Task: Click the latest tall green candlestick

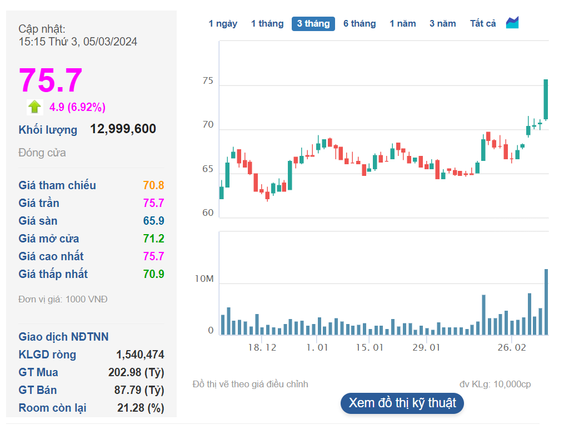Action: click(x=546, y=99)
